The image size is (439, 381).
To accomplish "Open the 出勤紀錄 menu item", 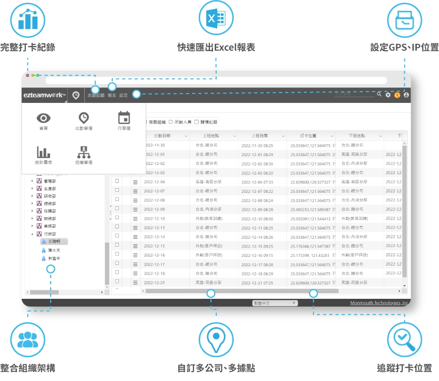I will 96,95.
